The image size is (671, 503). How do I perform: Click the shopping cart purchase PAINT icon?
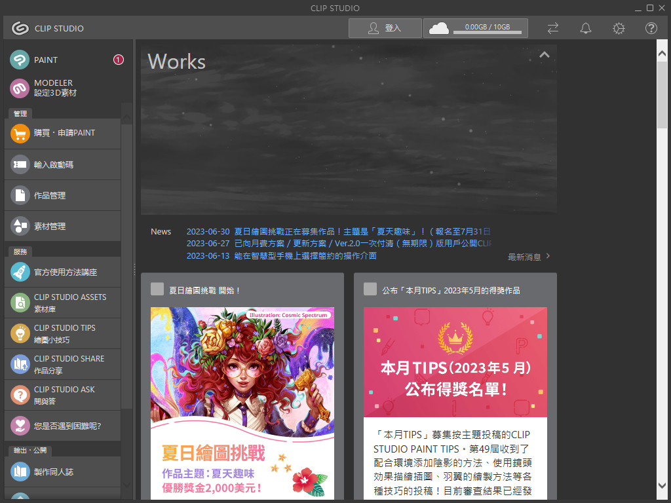point(20,134)
